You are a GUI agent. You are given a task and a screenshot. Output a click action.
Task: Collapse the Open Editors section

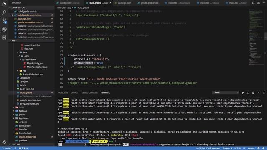[x=18, y=7]
